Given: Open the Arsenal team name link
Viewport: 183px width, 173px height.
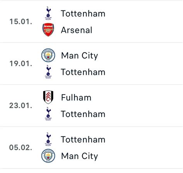Looking at the screenshot, I should coord(76,30).
